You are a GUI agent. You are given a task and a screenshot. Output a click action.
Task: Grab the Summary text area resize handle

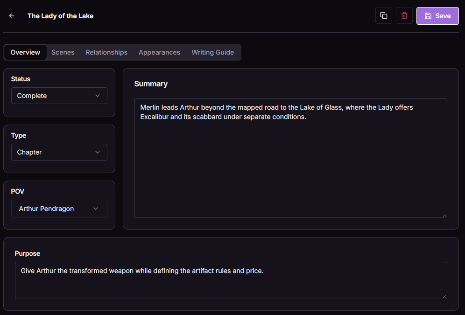click(444, 215)
